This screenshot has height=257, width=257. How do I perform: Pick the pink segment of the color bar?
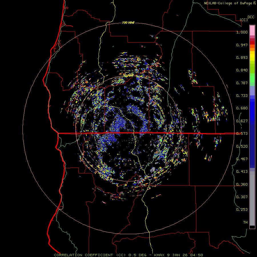point(252,30)
